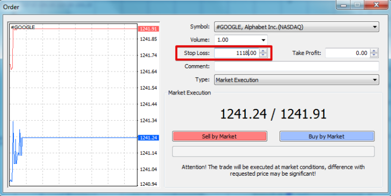Click the Take Profit input field

348,53
